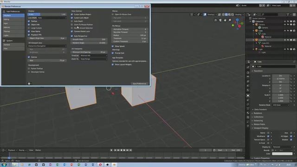The image size is (297, 167).
Task: Toggle Wireframe checkbox in Viewport Display
Action: (268, 136)
